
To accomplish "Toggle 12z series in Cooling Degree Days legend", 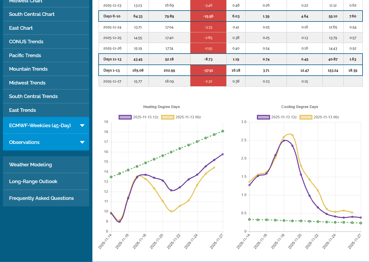I will tap(277, 117).
